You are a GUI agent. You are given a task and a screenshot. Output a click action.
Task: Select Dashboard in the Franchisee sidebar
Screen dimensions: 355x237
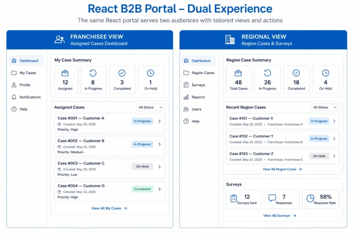(26, 61)
